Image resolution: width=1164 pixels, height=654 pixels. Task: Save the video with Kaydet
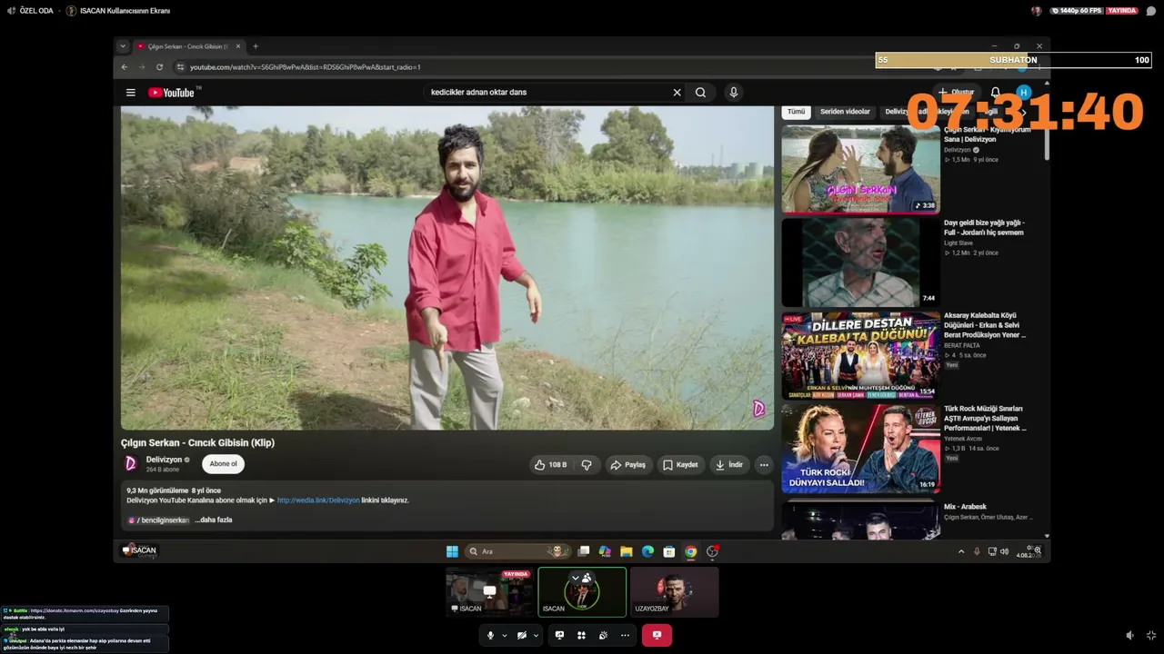pyautogui.click(x=680, y=465)
